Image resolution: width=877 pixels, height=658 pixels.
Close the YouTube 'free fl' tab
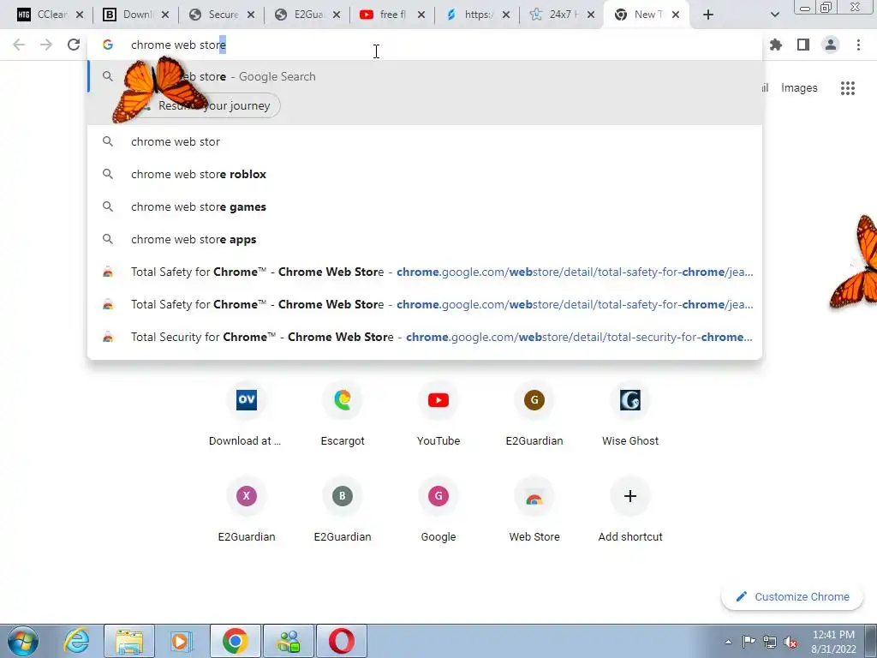(x=421, y=15)
